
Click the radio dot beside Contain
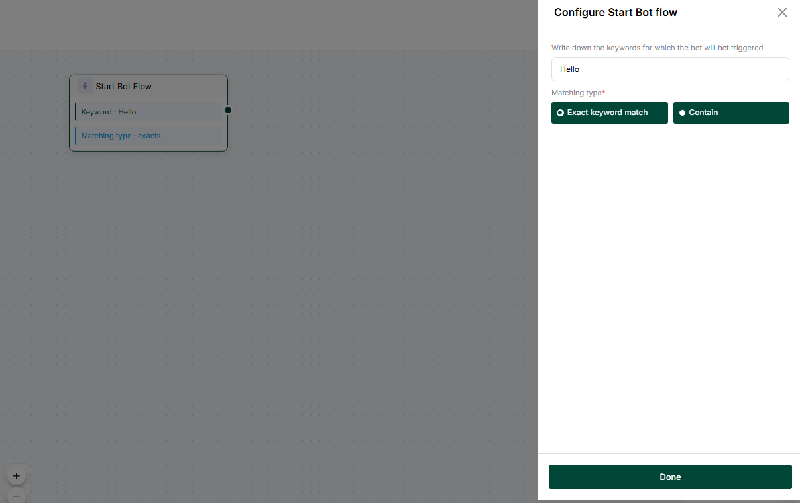point(683,113)
